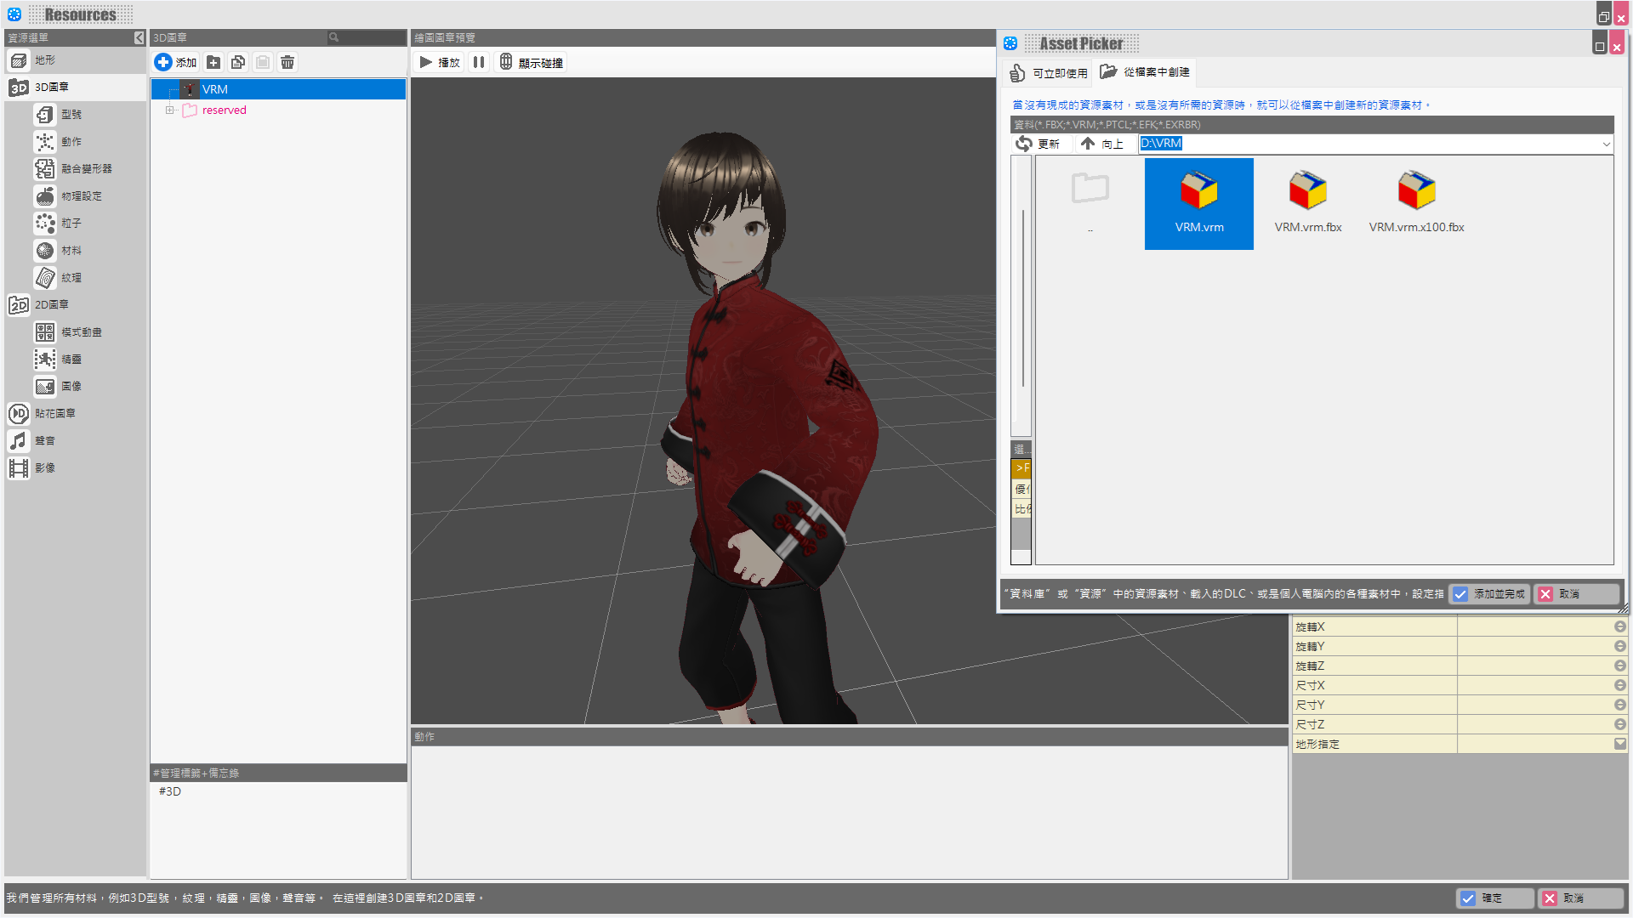Switch to the 可立即使用 tab
The image size is (1633, 918).
click(x=1049, y=73)
